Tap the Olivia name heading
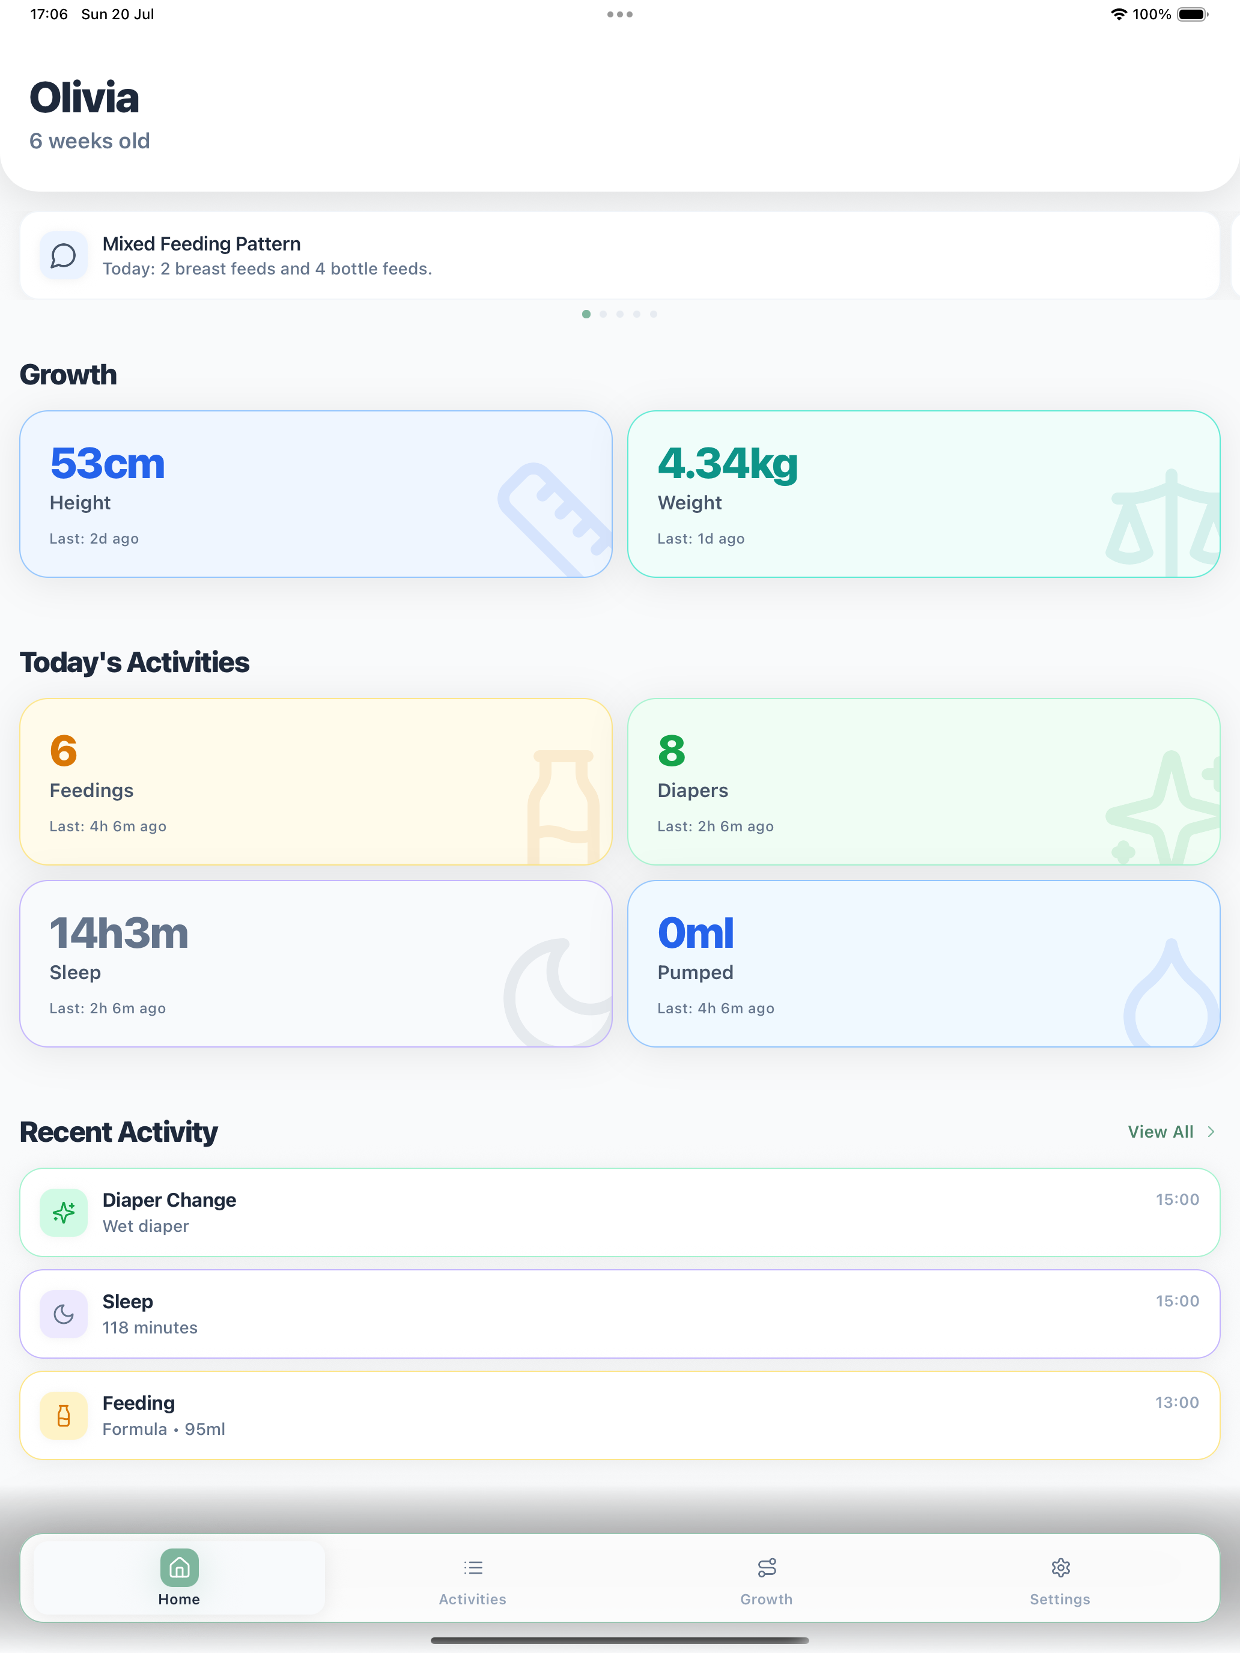The width and height of the screenshot is (1240, 1653). pyautogui.click(x=84, y=98)
